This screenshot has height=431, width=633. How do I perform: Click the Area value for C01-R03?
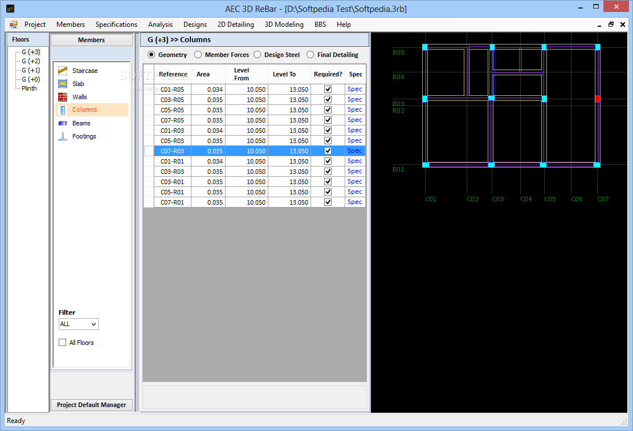click(x=209, y=131)
